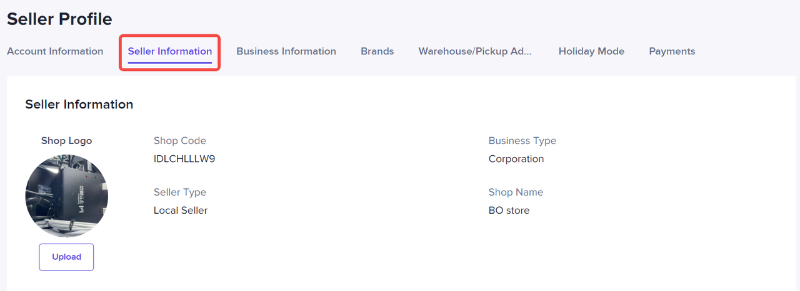Open the Account Information tab
The width and height of the screenshot is (800, 291).
55,51
